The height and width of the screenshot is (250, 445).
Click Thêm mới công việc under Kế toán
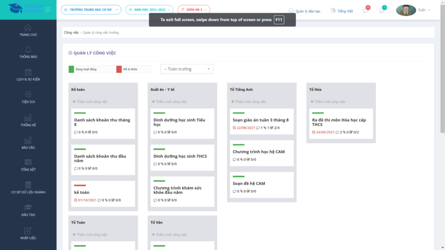point(90,102)
